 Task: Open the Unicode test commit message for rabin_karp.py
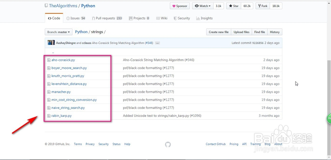click(162, 116)
